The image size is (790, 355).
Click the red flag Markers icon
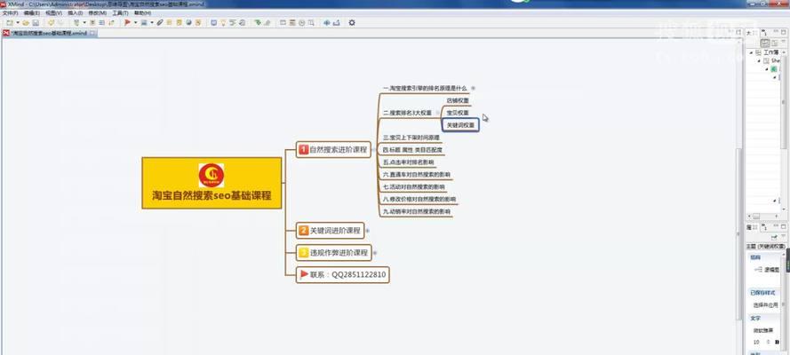click(x=127, y=22)
